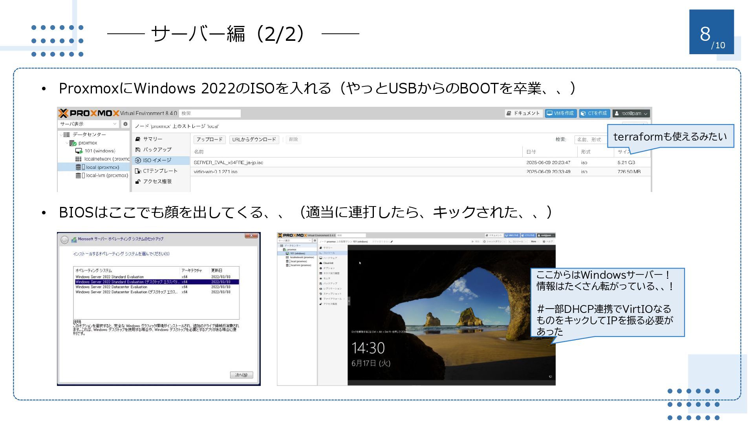Select the SERVER_EVAL_x64FRE_ja-jp.iso row

pyautogui.click(x=228, y=163)
